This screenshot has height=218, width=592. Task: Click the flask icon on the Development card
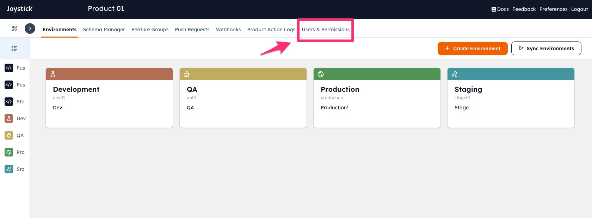[53, 74]
